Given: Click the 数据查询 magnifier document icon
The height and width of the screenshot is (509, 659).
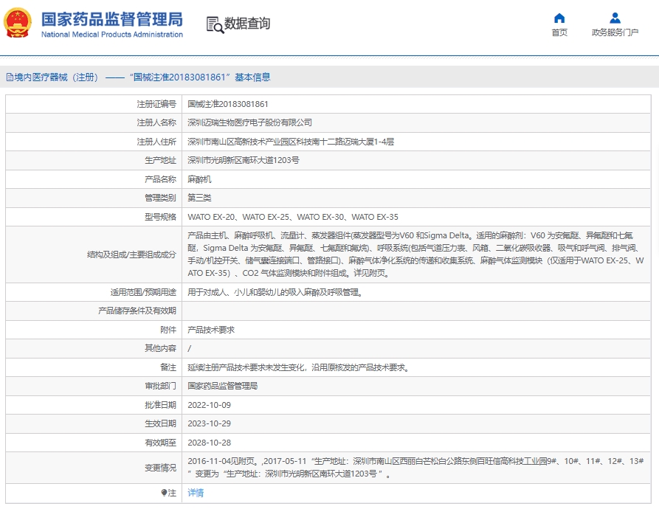Looking at the screenshot, I should (214, 24).
